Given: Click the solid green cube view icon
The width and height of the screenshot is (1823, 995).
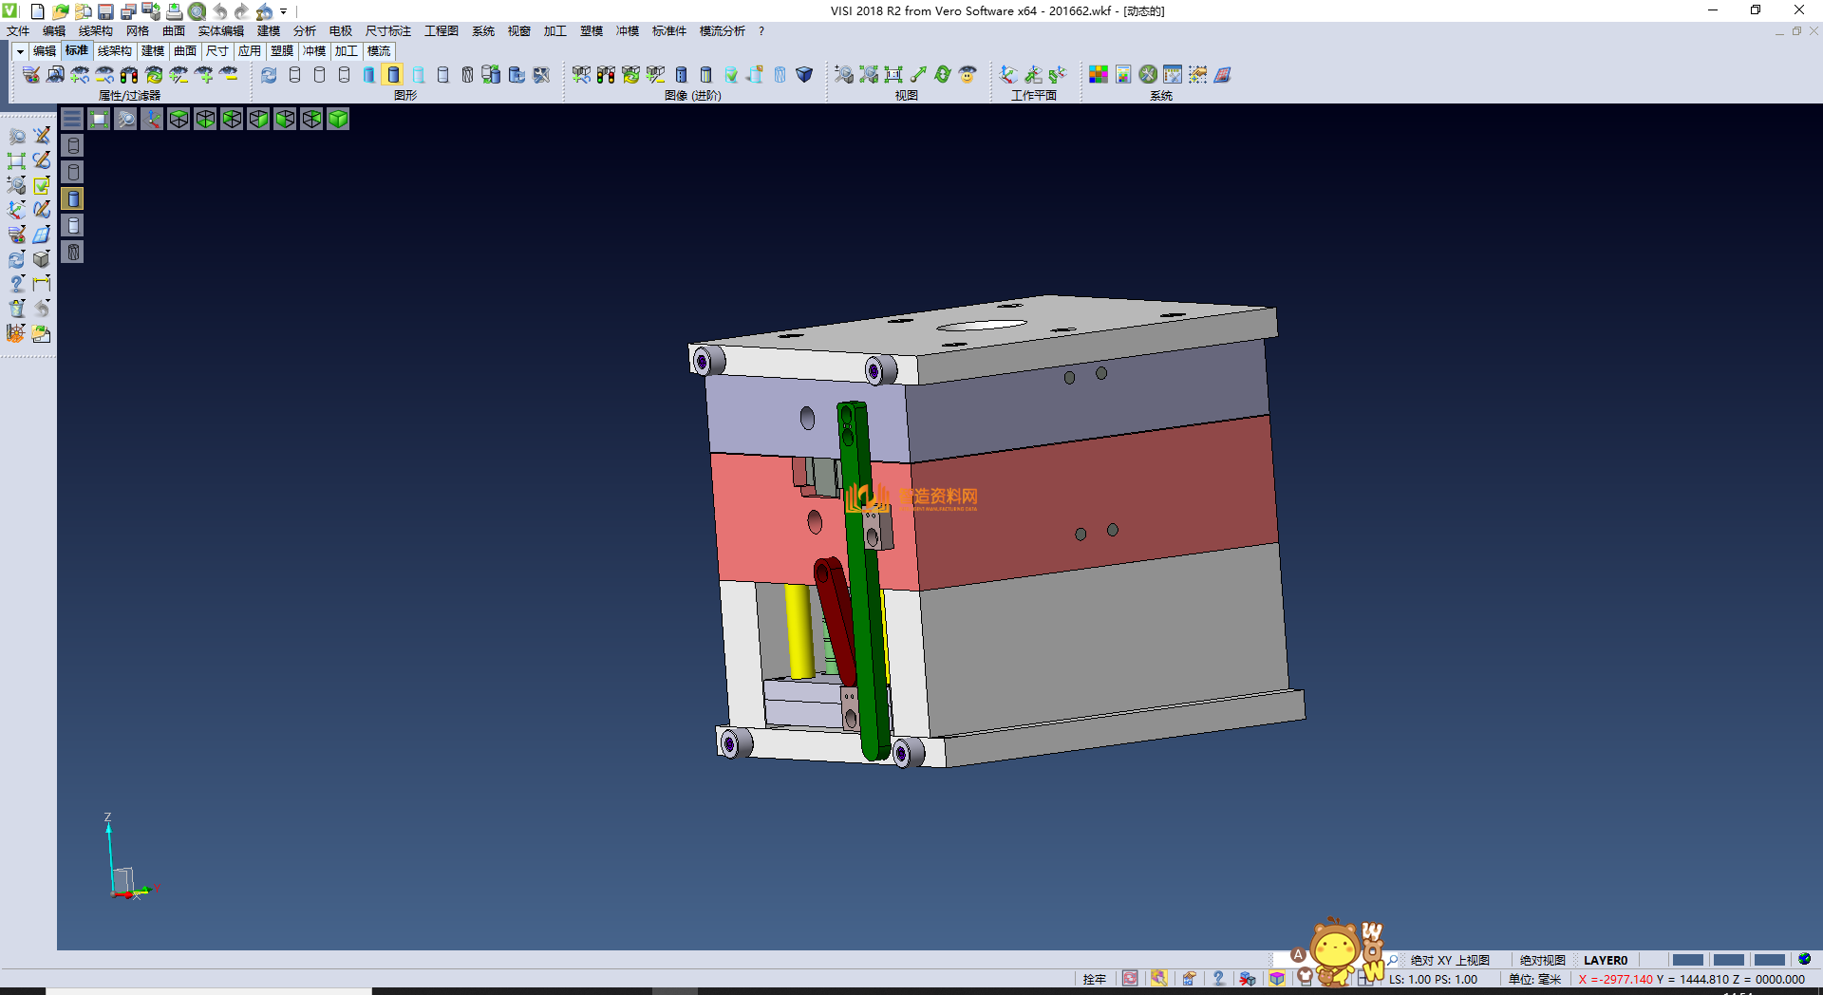Looking at the screenshot, I should click(338, 119).
